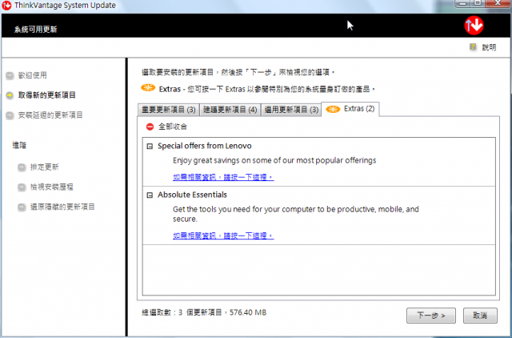Switch to 建議更新項目 (4) tab

point(230,110)
